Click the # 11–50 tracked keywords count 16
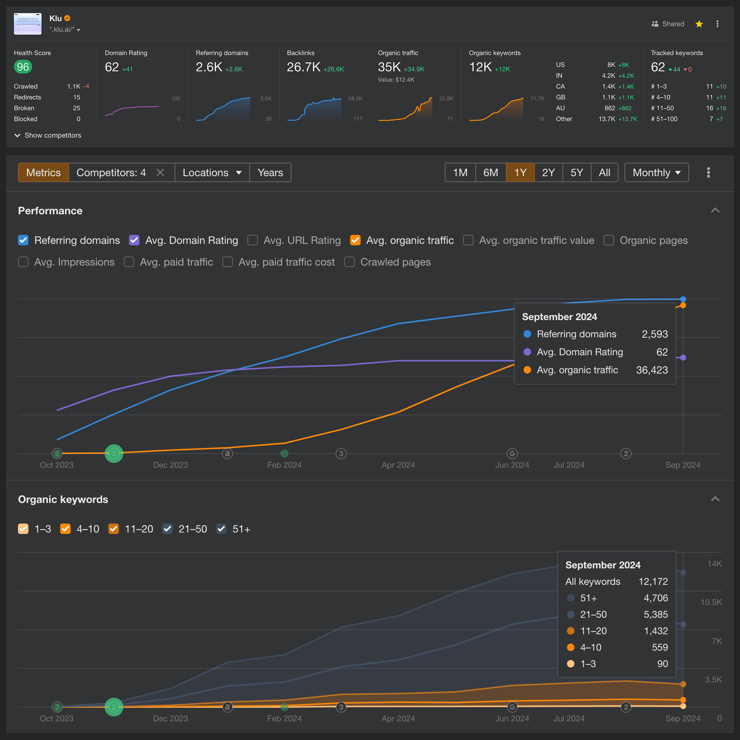The image size is (740, 740). point(709,108)
